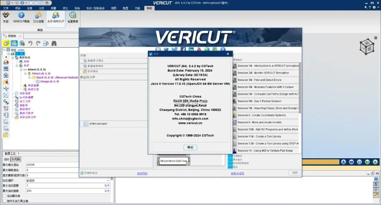
Task: Collapse the Stock (0, 0, 0) node
Action: (29, 77)
